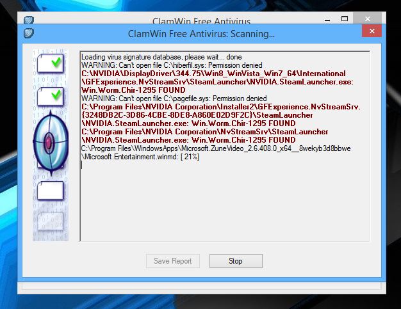
Task: Click the main window status bar field
Action: click(x=202, y=286)
